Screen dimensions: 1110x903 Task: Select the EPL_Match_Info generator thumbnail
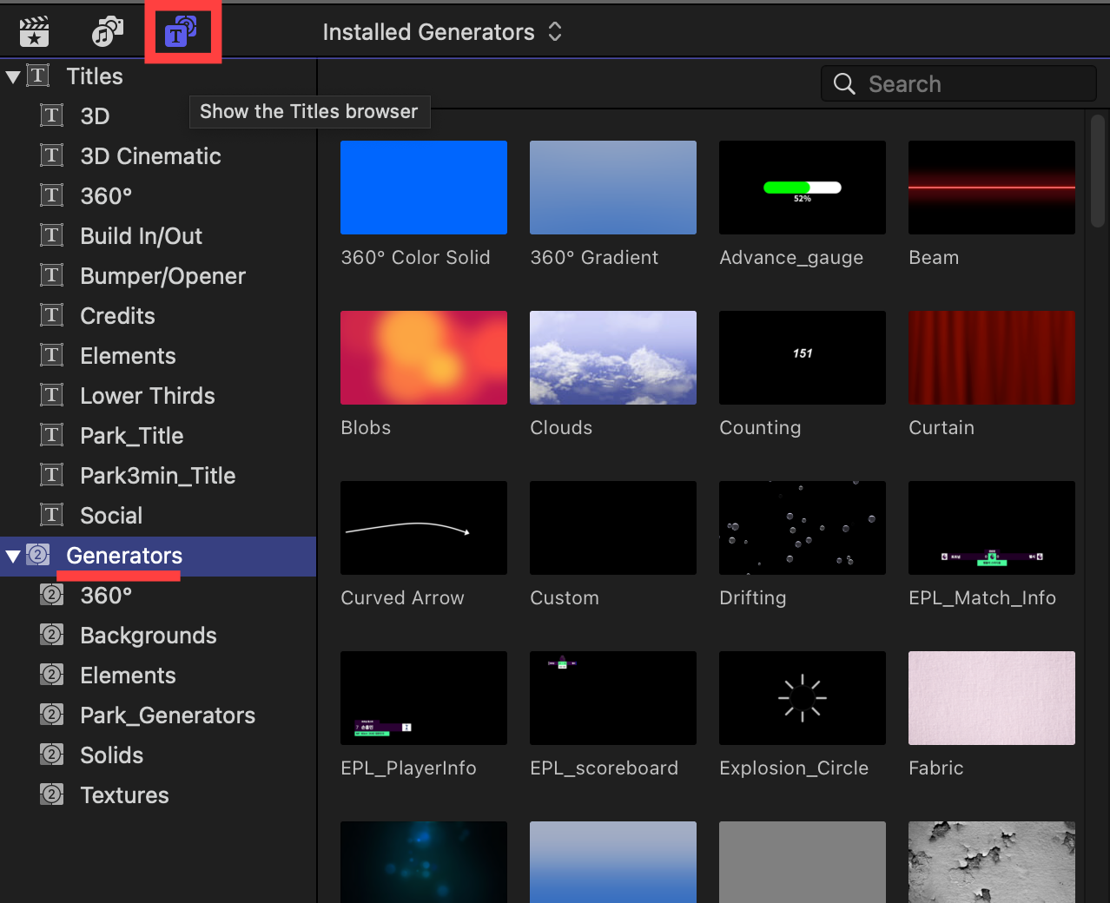click(992, 528)
